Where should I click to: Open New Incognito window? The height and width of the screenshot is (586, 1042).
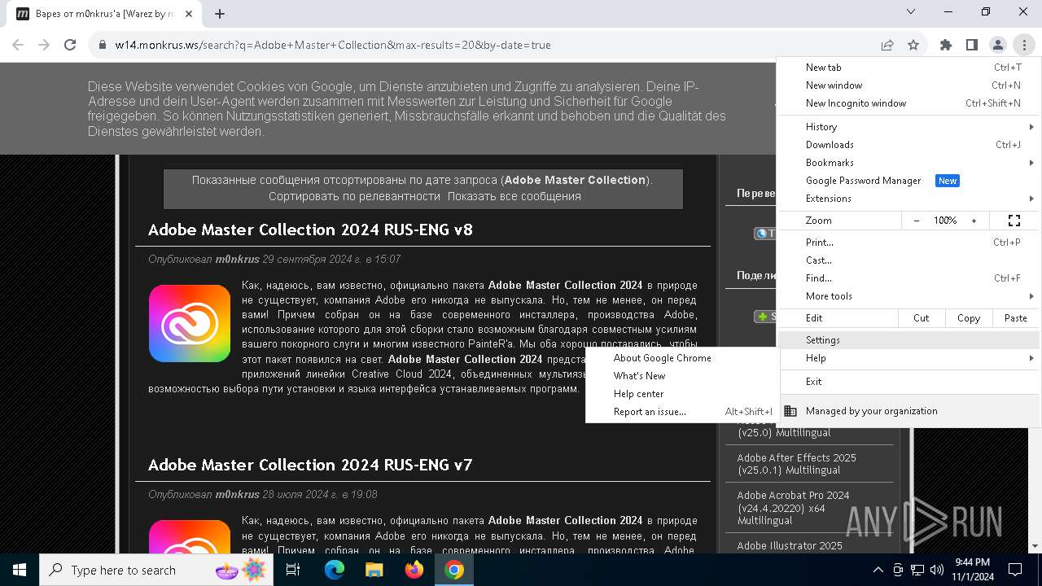coord(909,103)
